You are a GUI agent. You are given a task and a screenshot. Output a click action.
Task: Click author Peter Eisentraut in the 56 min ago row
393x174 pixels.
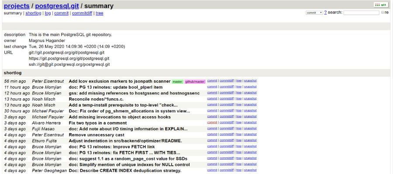point(48,81)
